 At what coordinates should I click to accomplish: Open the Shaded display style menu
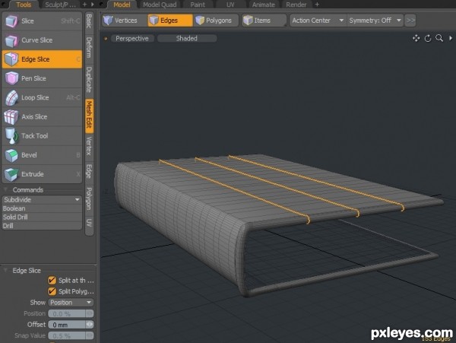(x=187, y=38)
